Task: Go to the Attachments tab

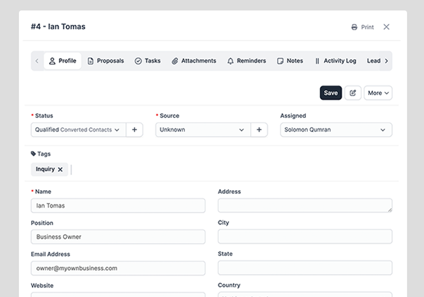Action: 194,61
